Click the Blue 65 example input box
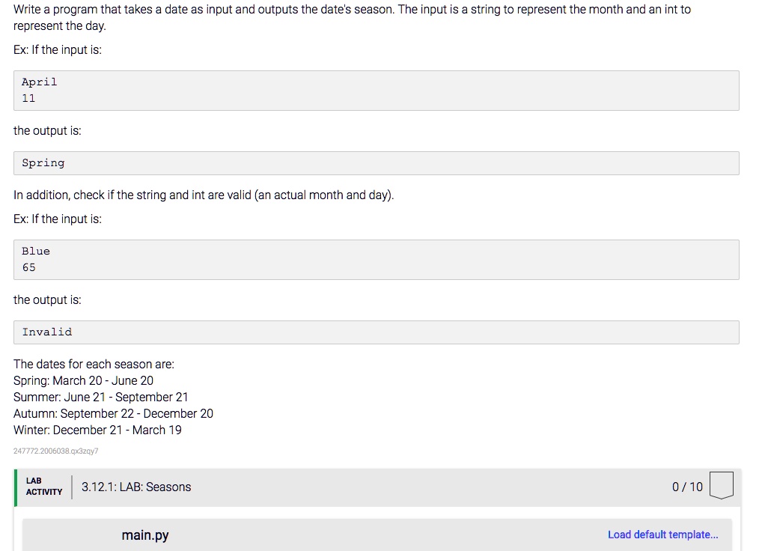The image size is (765, 551). coord(376,260)
